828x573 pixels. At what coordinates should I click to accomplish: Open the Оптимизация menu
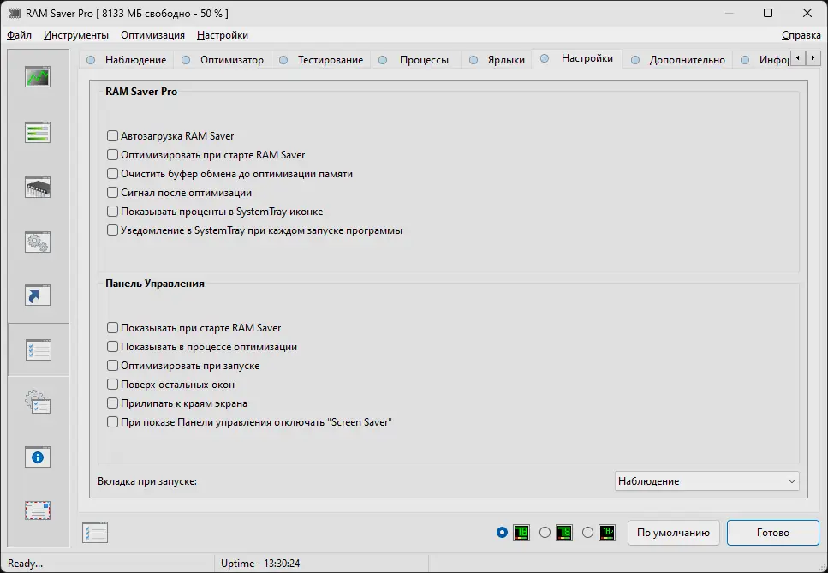(152, 35)
